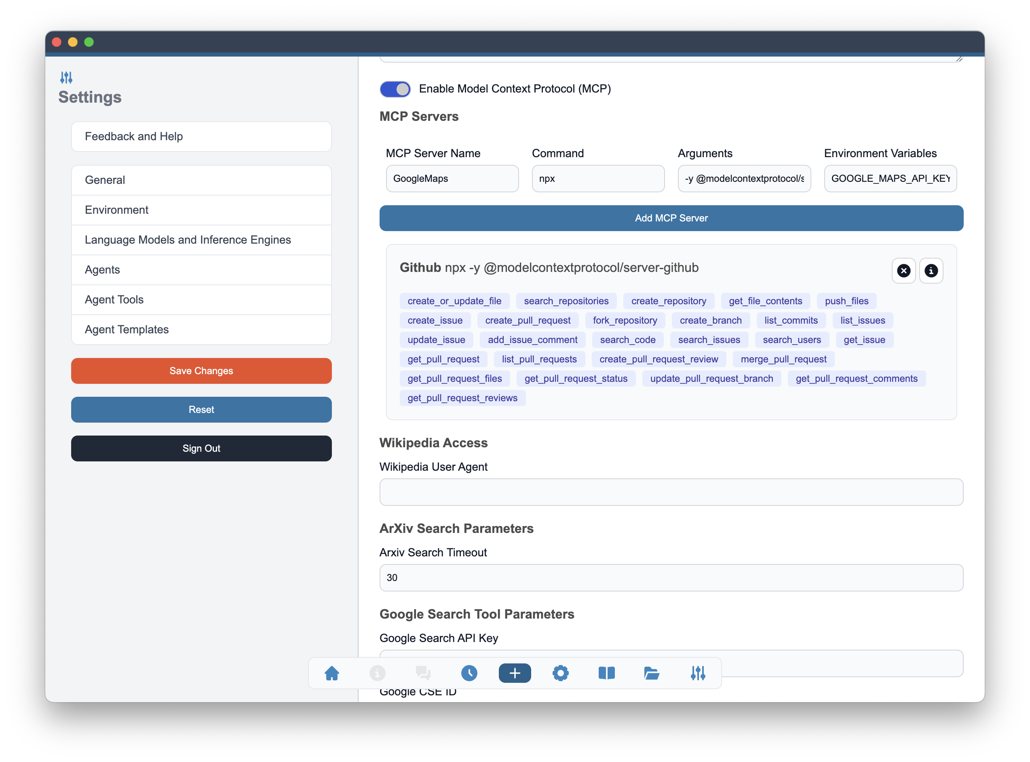Click the add_issue_comment tool tag
The width and height of the screenshot is (1030, 762).
click(x=532, y=340)
